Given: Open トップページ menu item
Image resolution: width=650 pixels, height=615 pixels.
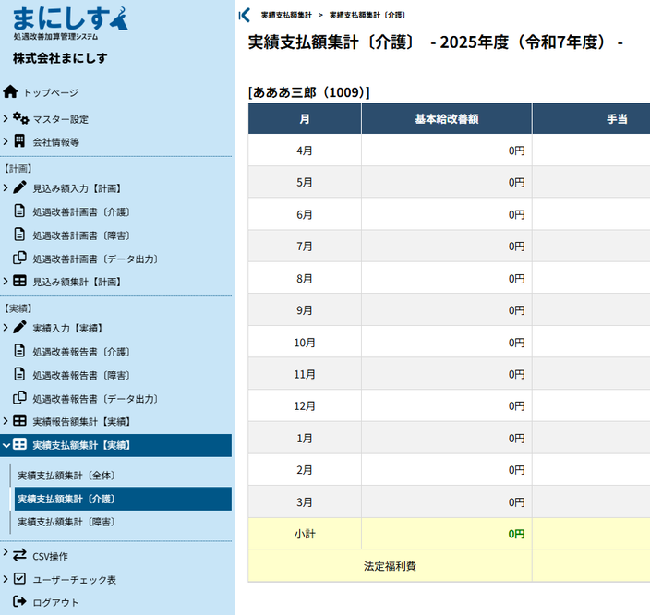Looking at the screenshot, I should pyautogui.click(x=51, y=92).
